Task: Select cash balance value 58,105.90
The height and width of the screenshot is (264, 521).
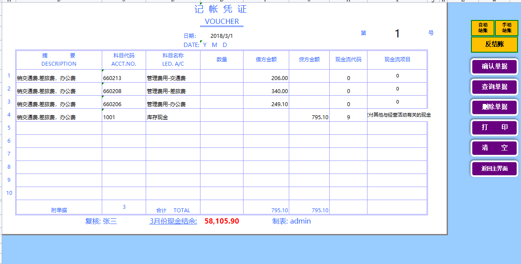Action: coord(222,221)
